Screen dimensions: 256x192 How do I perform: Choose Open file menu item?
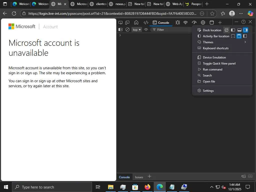coord(222,81)
